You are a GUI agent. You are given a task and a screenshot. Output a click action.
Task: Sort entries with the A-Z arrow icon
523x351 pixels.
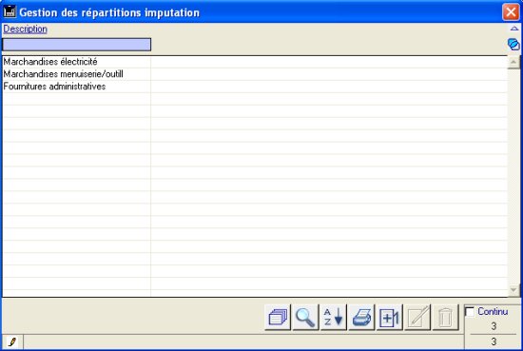coord(334,317)
